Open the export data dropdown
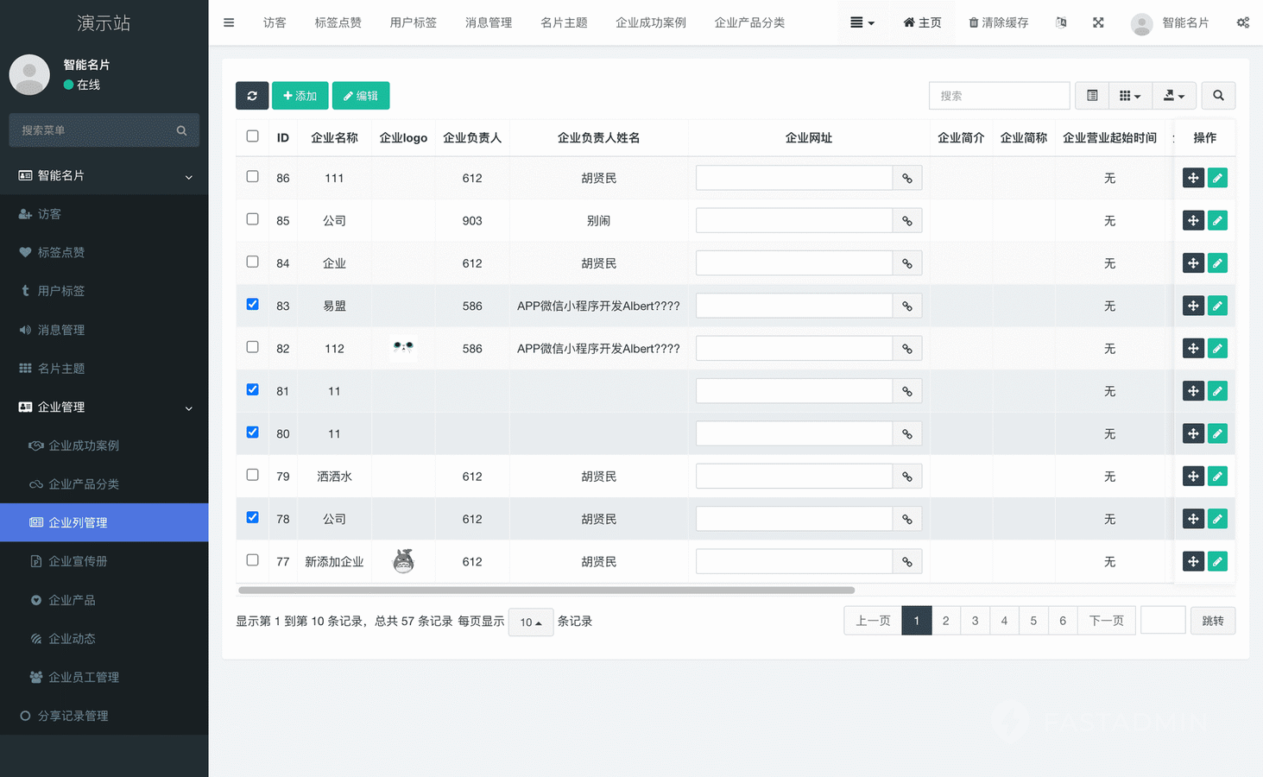 click(1173, 96)
